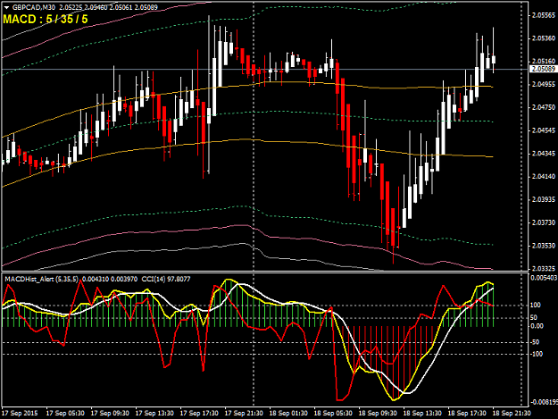Screen dimensions: 558x419
Task: Click price scale value 2.04955
Action: [x=543, y=84]
